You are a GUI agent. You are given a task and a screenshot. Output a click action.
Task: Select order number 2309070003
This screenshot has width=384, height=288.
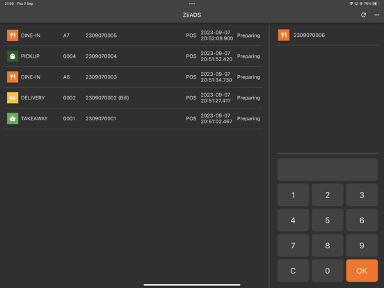pyautogui.click(x=101, y=77)
